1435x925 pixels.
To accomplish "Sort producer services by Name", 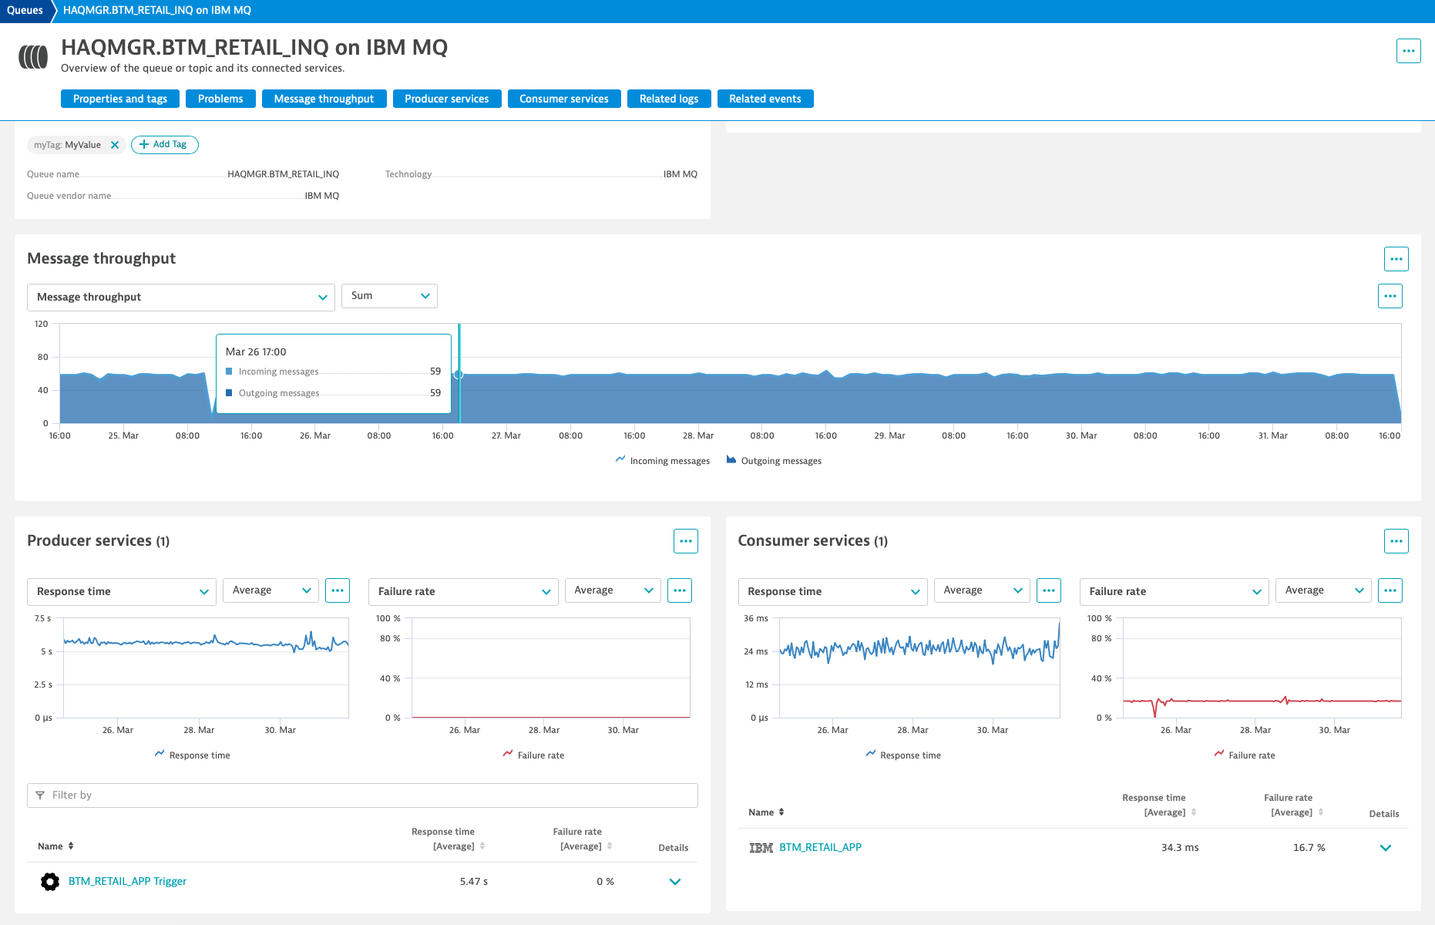I will [x=55, y=846].
